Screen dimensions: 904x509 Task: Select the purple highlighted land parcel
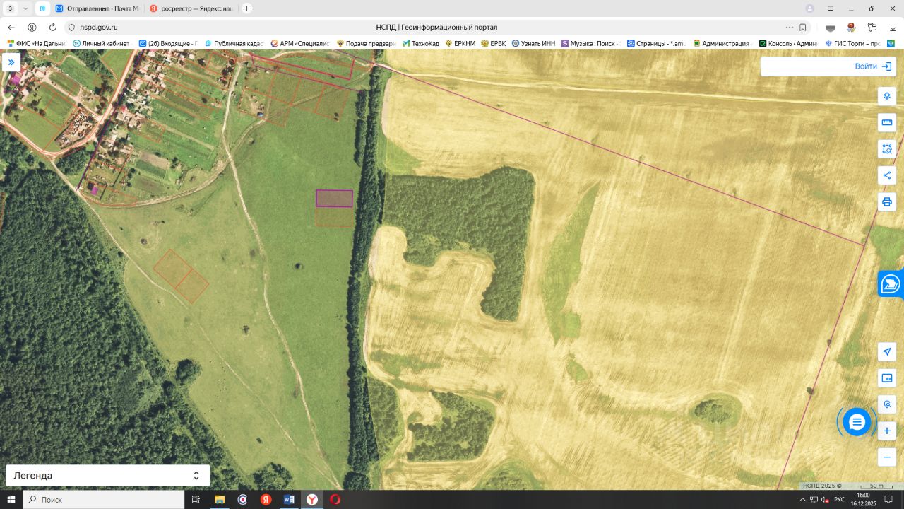[x=334, y=199]
